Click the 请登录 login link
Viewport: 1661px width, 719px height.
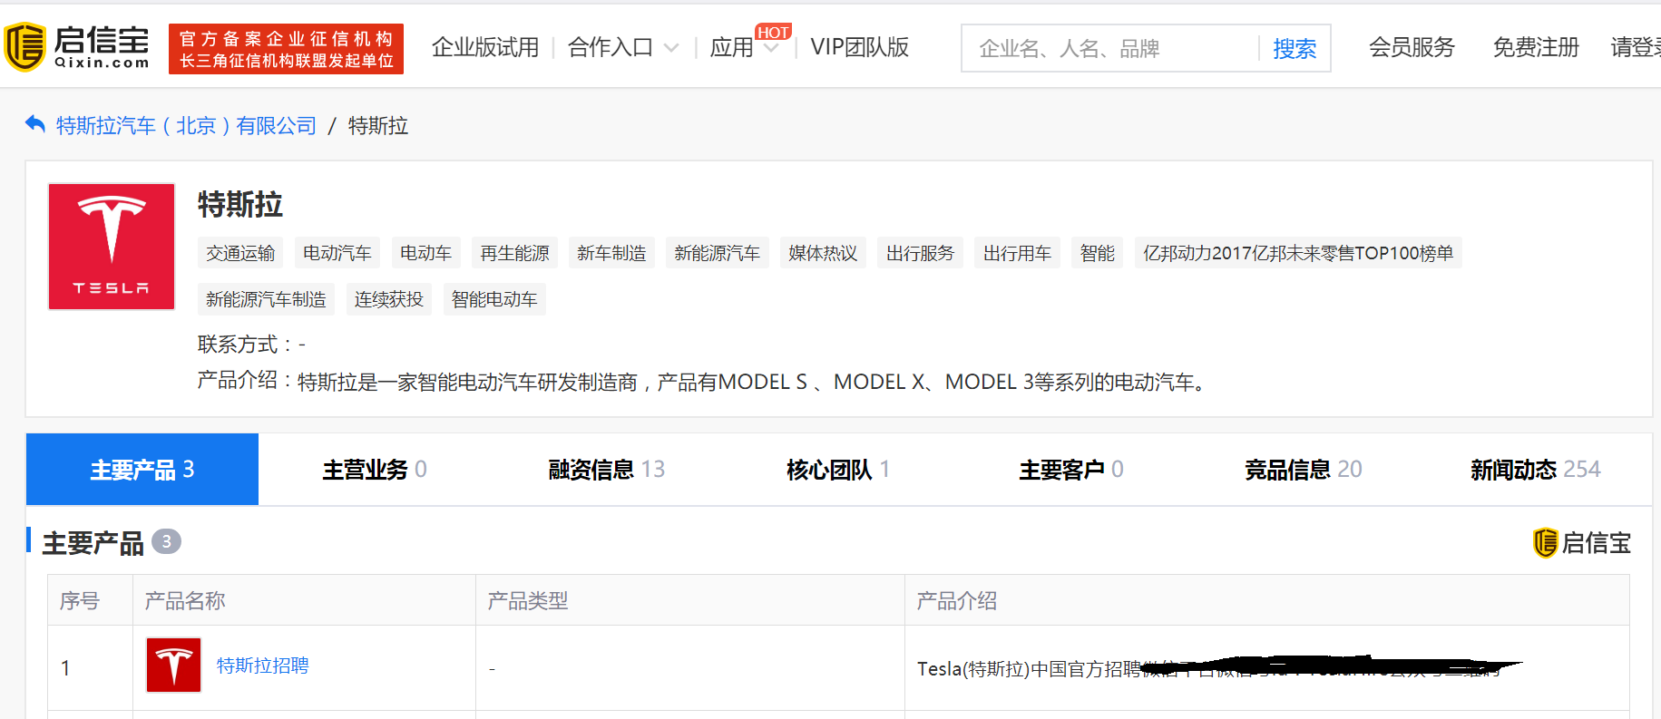point(1636,47)
